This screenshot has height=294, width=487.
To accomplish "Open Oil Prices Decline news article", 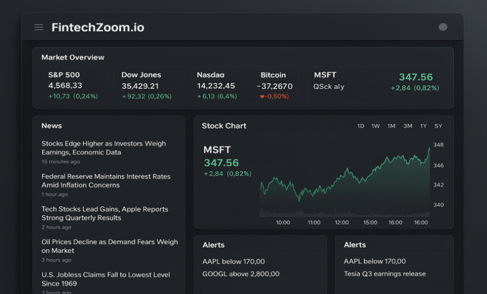I will point(110,246).
